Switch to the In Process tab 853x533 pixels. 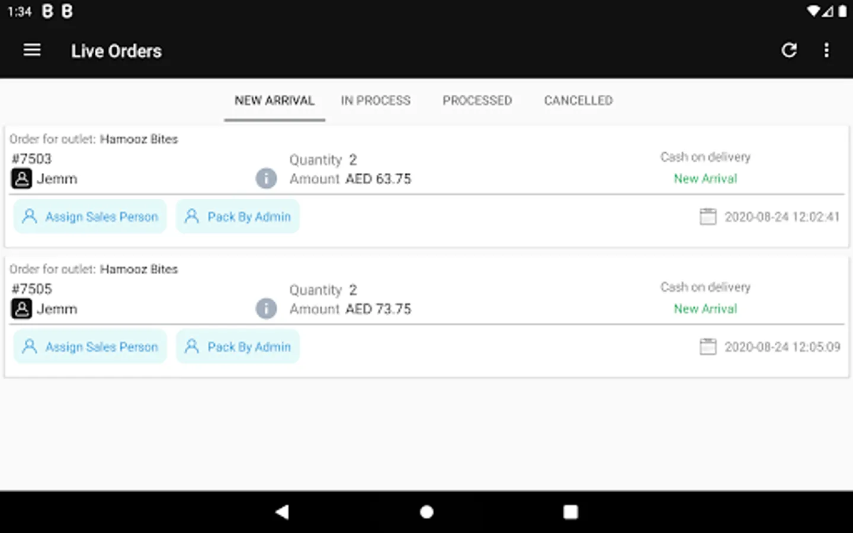pyautogui.click(x=376, y=101)
